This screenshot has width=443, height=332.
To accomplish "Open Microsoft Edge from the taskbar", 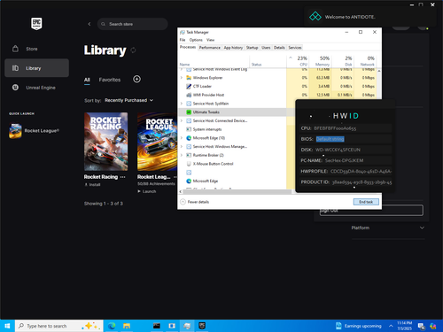I will pos(112,326).
